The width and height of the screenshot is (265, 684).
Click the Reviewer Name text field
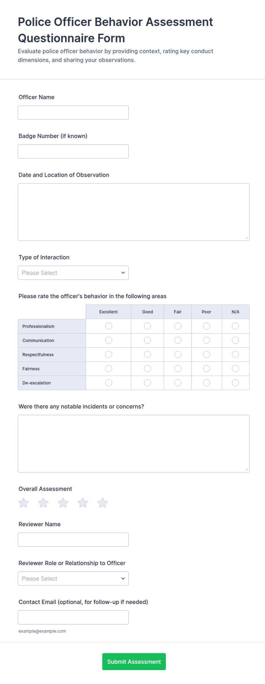73,540
